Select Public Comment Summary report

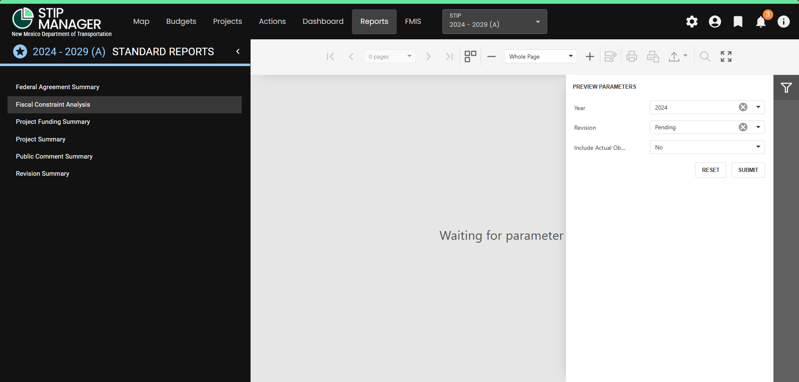(x=124, y=156)
